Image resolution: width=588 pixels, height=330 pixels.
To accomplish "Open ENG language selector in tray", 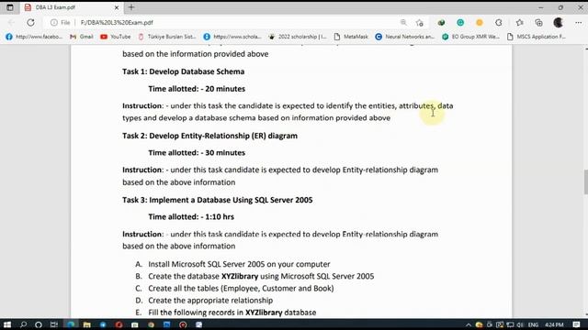I will 533,324.
